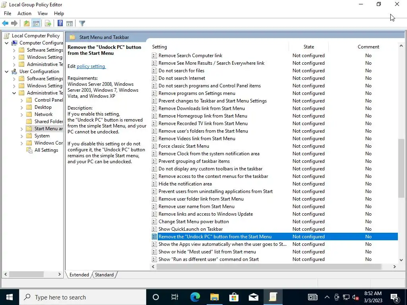Screen dimensions: 407x305
Task: Expand the Start Menu and Taskbar tree node
Action: point(21,129)
